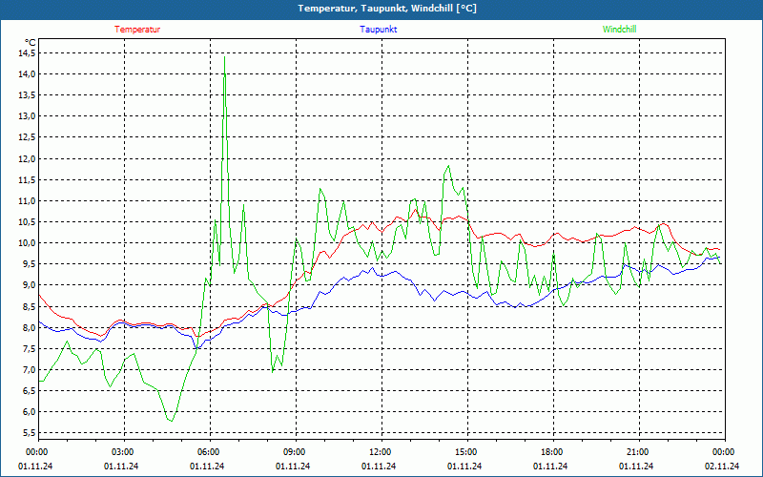Click the 8,0 y-axis value

(x=30, y=327)
